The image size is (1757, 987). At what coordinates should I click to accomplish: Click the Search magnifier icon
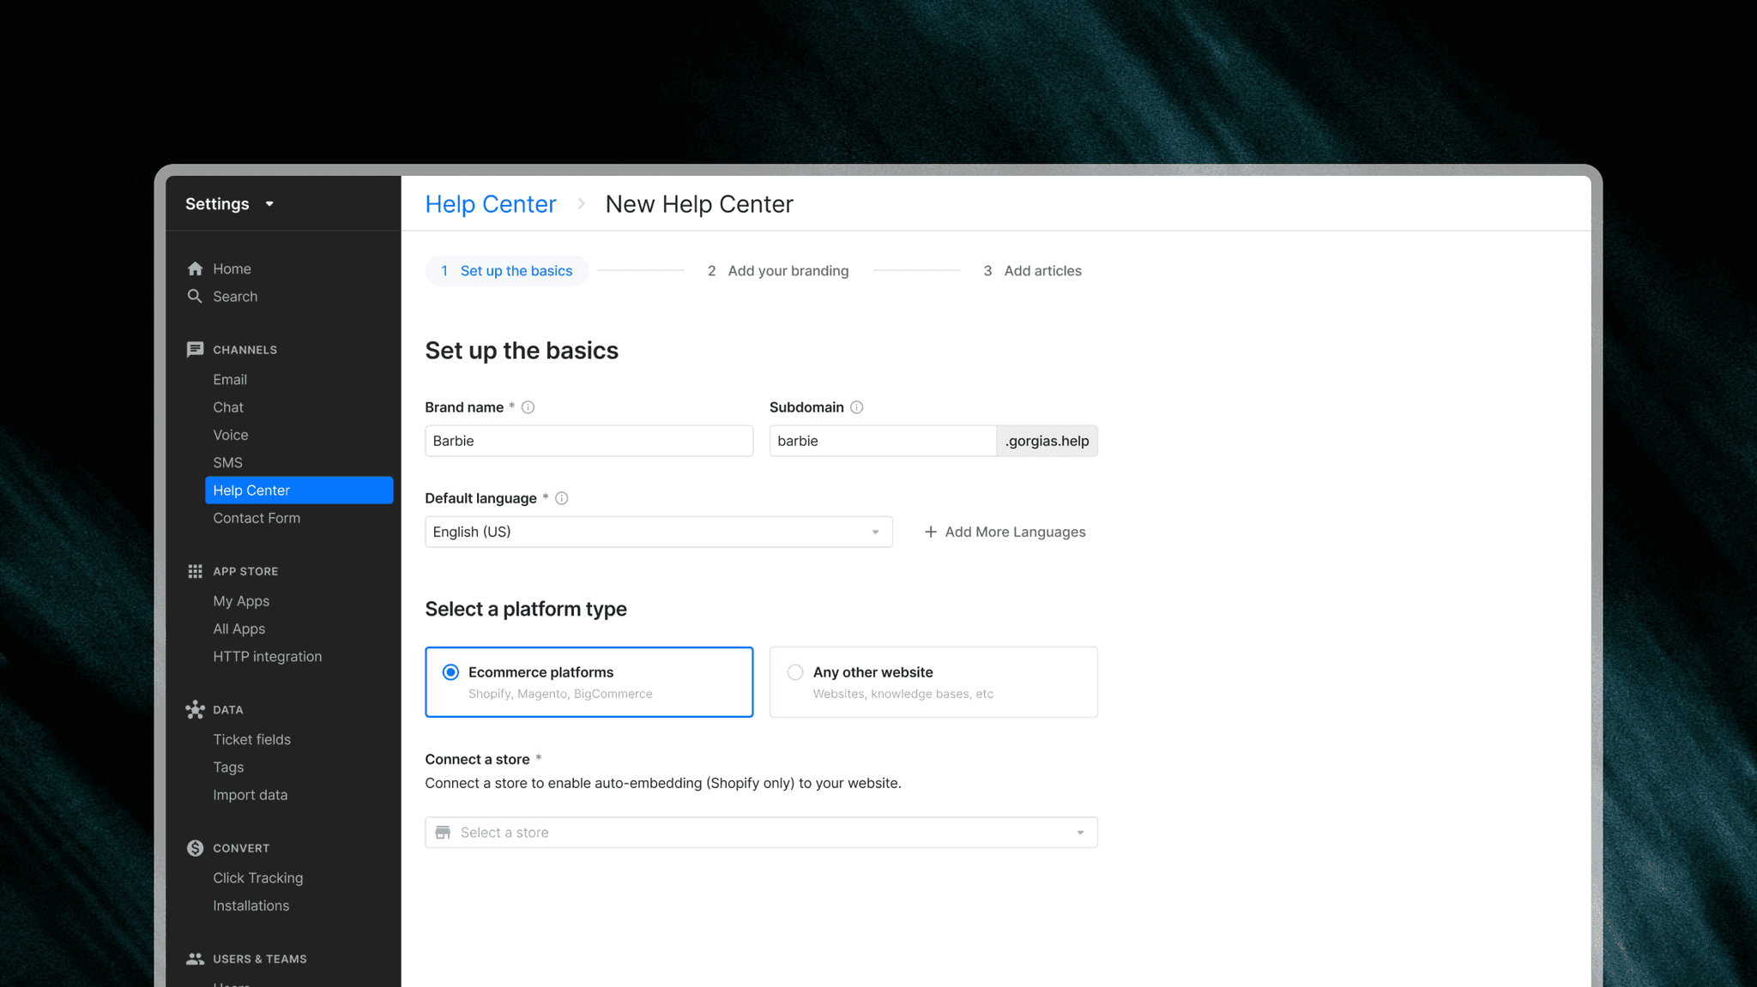195,296
